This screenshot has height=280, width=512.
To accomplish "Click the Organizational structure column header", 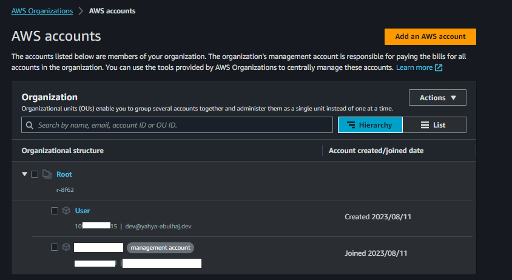I will pos(62,151).
